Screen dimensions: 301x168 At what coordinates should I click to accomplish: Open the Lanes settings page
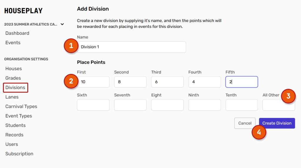click(12, 97)
